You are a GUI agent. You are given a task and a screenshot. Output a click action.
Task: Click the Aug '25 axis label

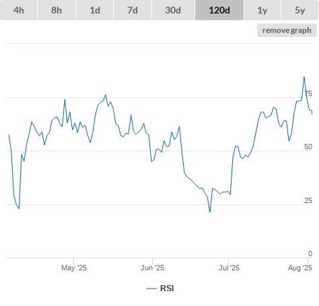300,268
